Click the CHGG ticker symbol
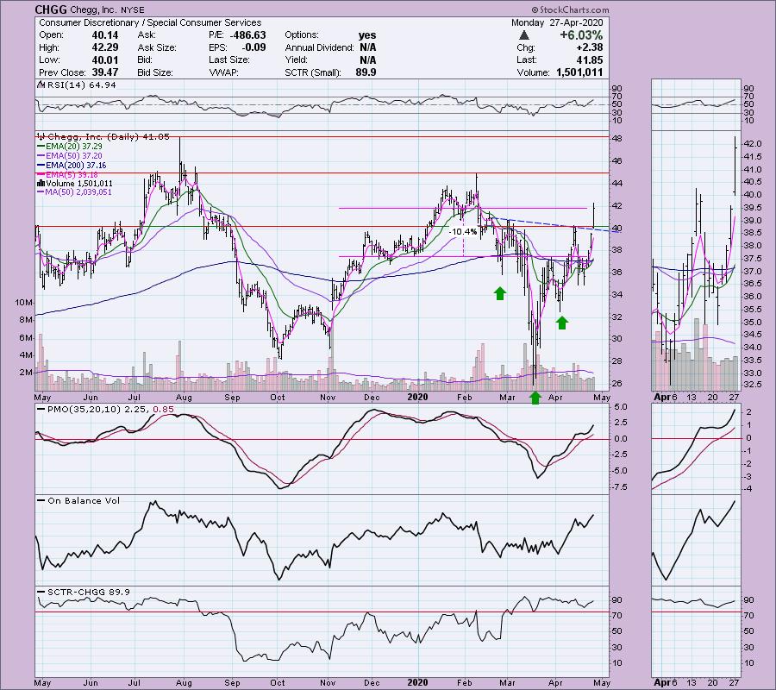Screen dimensions: 776x690 [50, 9]
